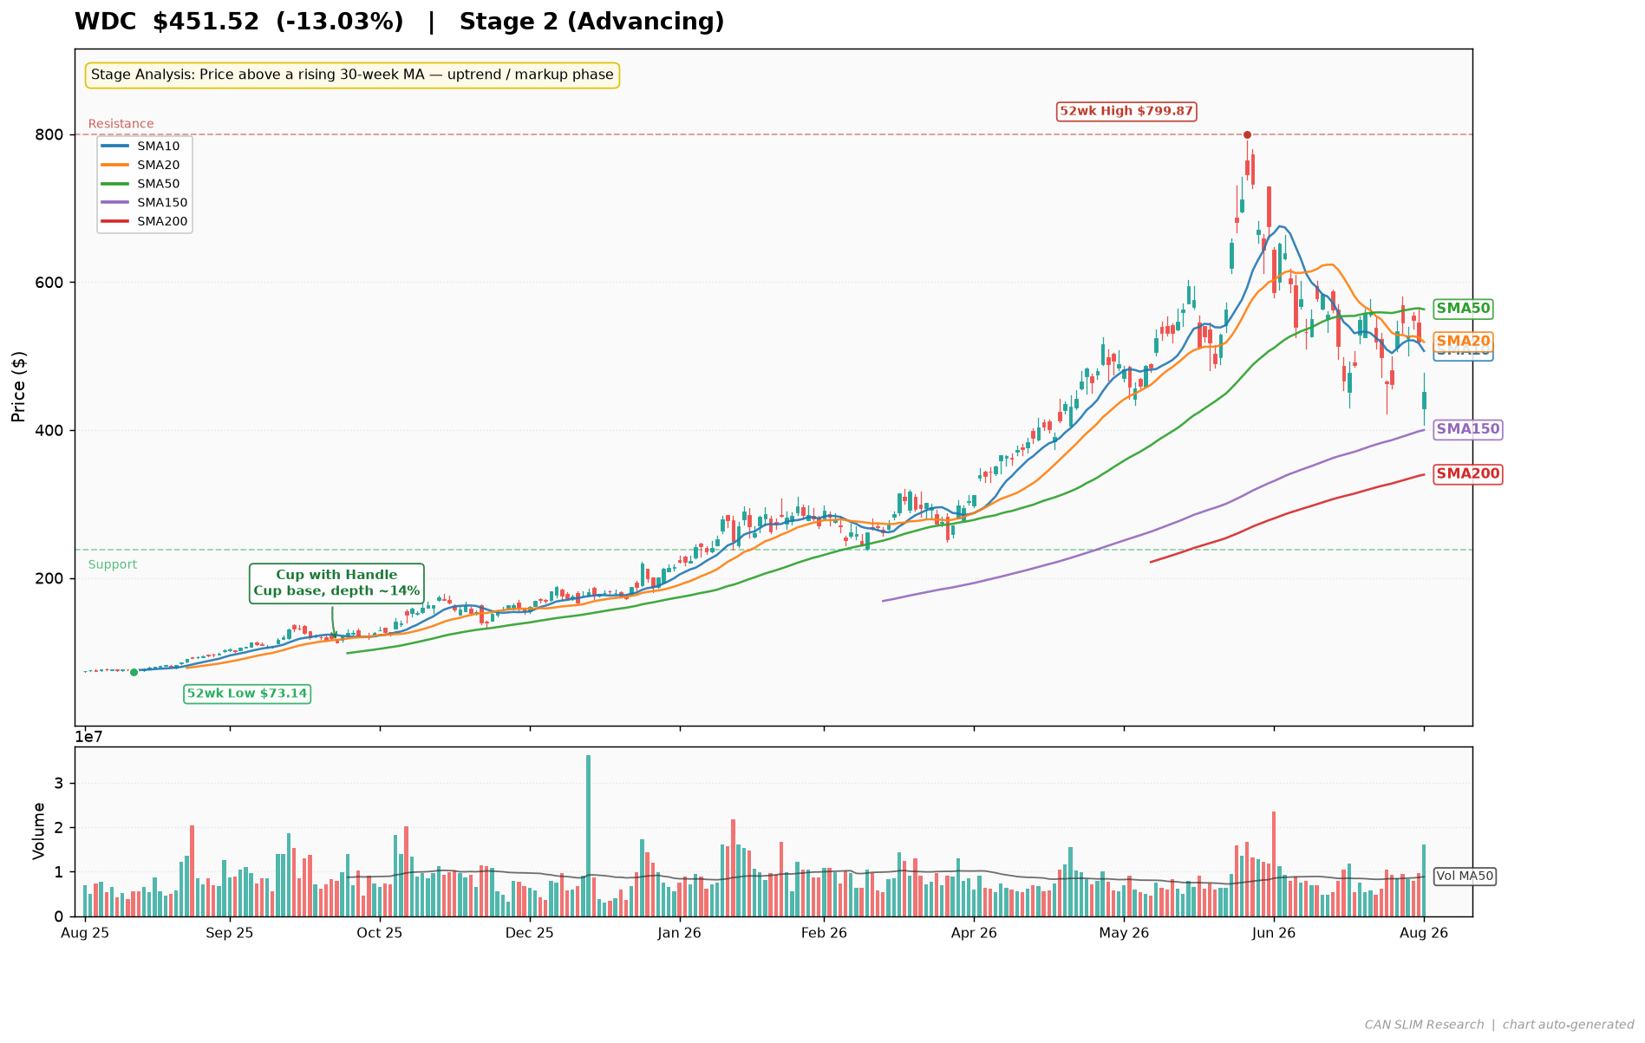Click the orange SMA20 tag beside the plot
Screen dimensions: 1645x1043
(1463, 342)
